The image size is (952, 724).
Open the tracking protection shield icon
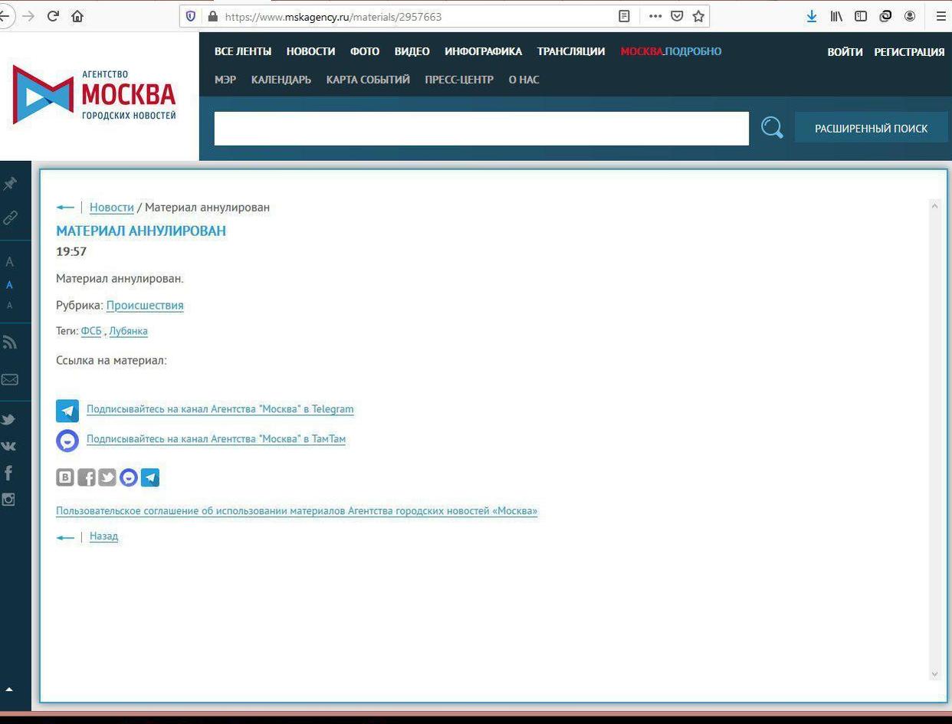(191, 16)
